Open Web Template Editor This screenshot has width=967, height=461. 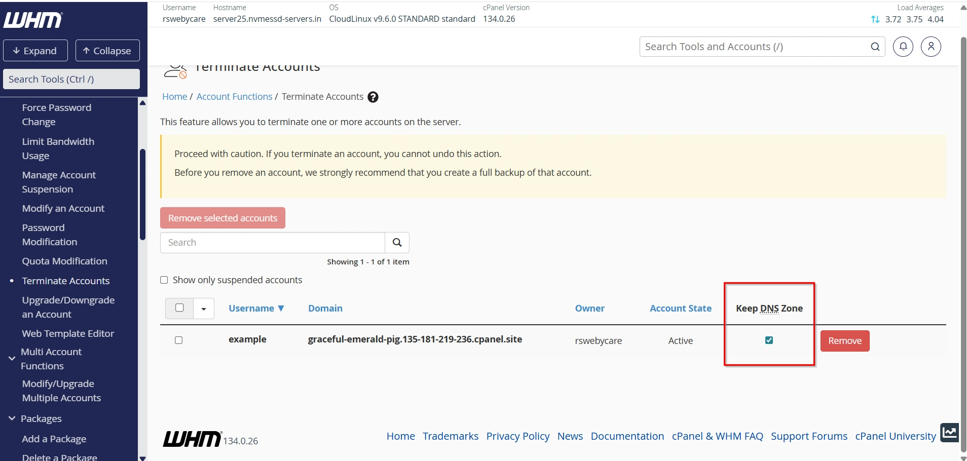(68, 333)
